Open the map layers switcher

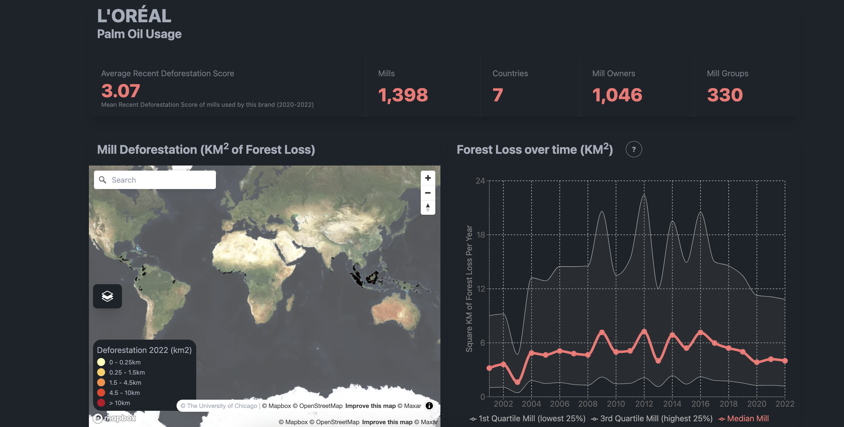click(x=107, y=296)
